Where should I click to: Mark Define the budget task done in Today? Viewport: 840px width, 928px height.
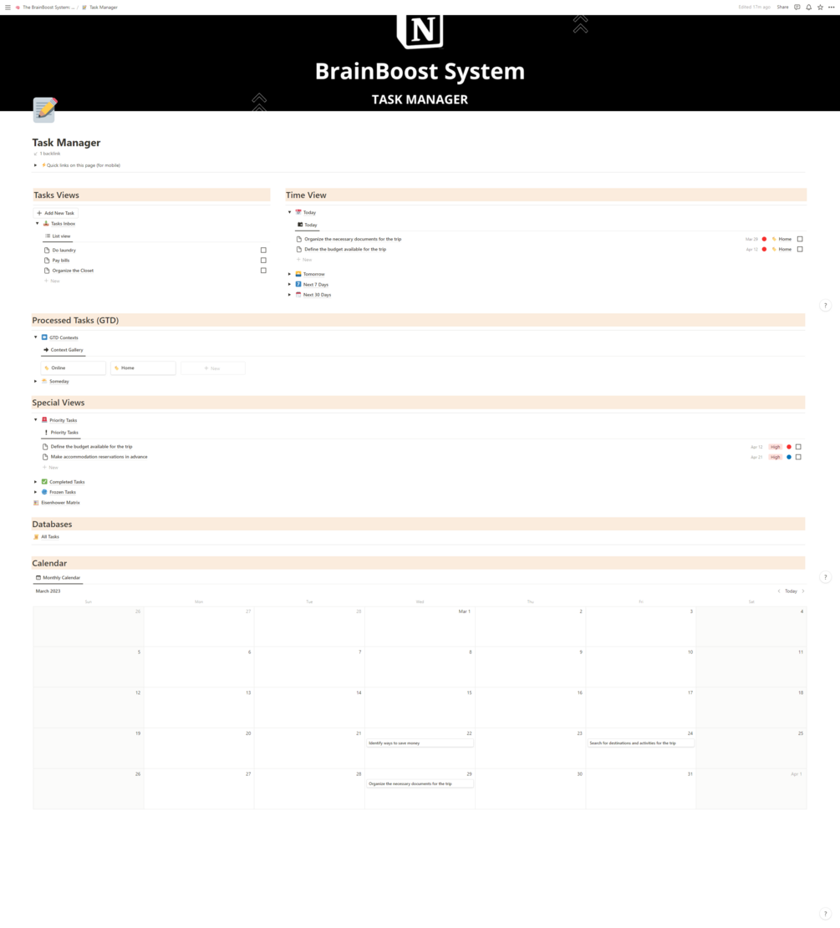(x=801, y=249)
